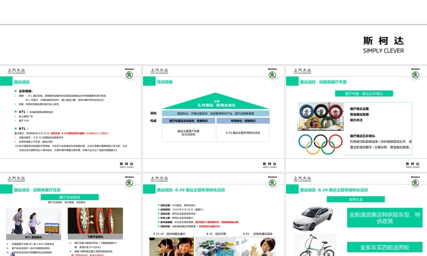
Task: Click the 展厅奥运五环堆头 subheading
Action: click(x=363, y=136)
